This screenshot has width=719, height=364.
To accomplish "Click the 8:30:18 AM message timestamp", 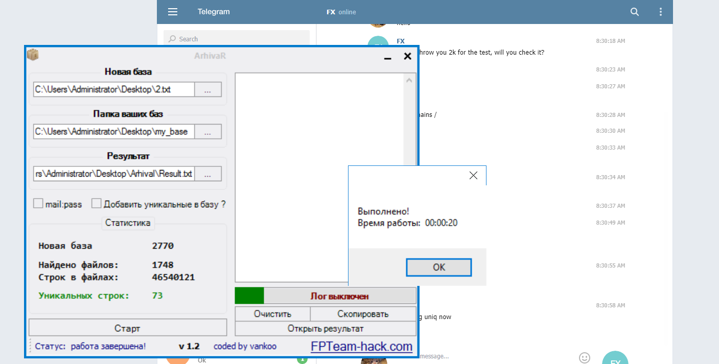I will [610, 41].
